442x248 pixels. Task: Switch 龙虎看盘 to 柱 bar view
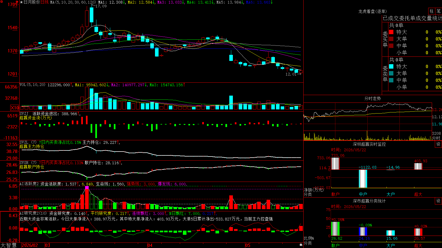432,11
